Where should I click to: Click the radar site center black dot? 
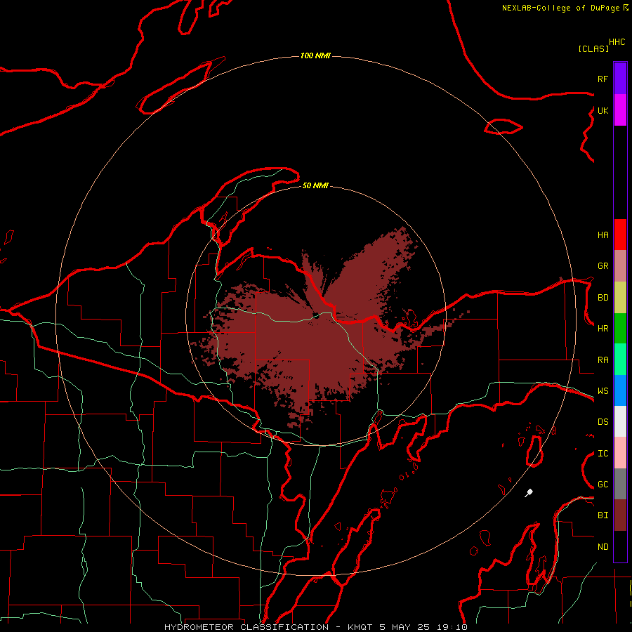tap(316, 315)
